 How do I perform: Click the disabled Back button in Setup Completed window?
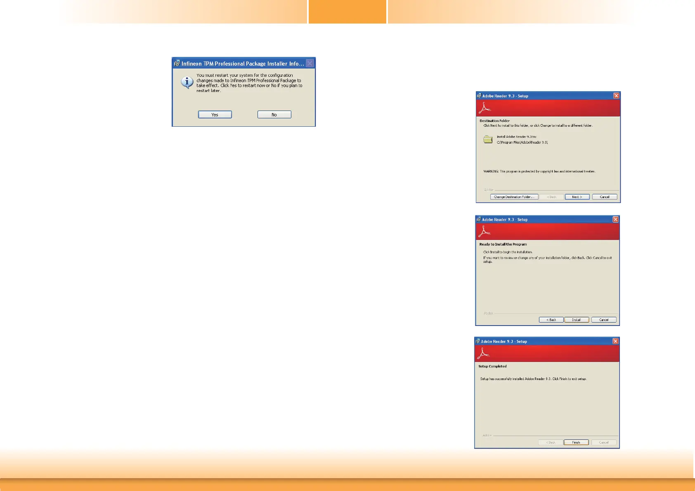(551, 442)
